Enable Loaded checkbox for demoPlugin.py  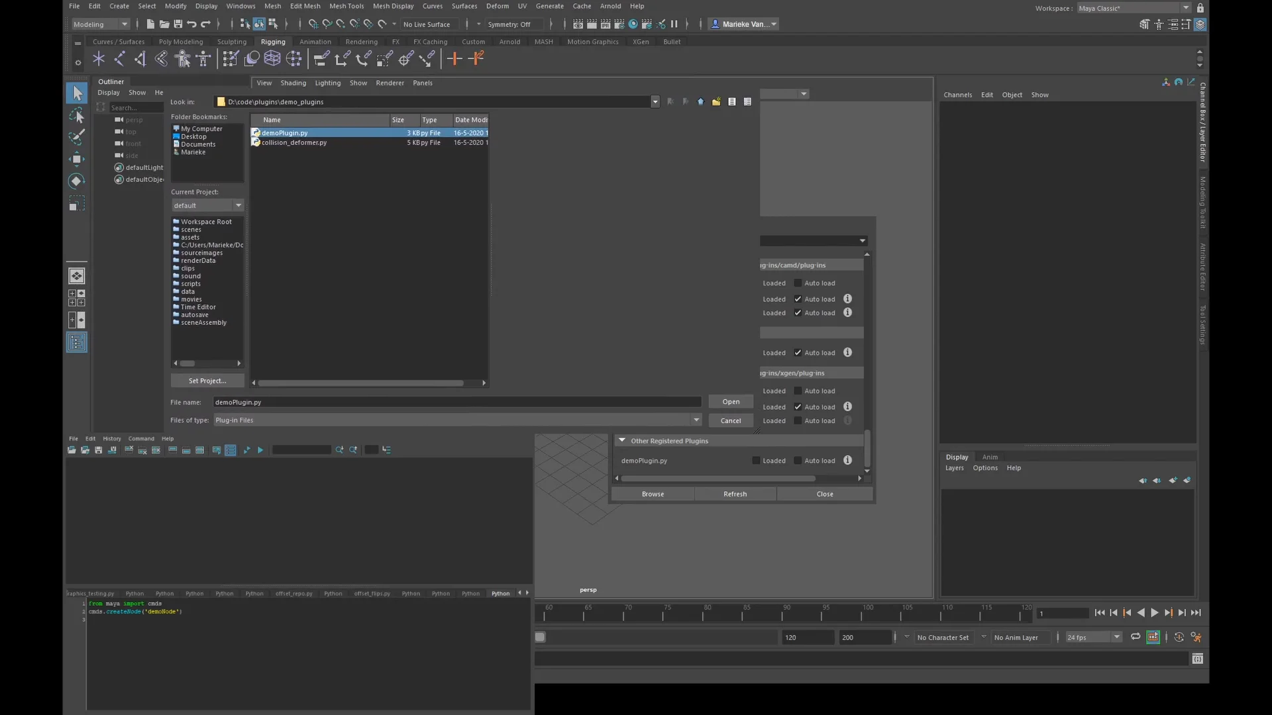pos(756,461)
